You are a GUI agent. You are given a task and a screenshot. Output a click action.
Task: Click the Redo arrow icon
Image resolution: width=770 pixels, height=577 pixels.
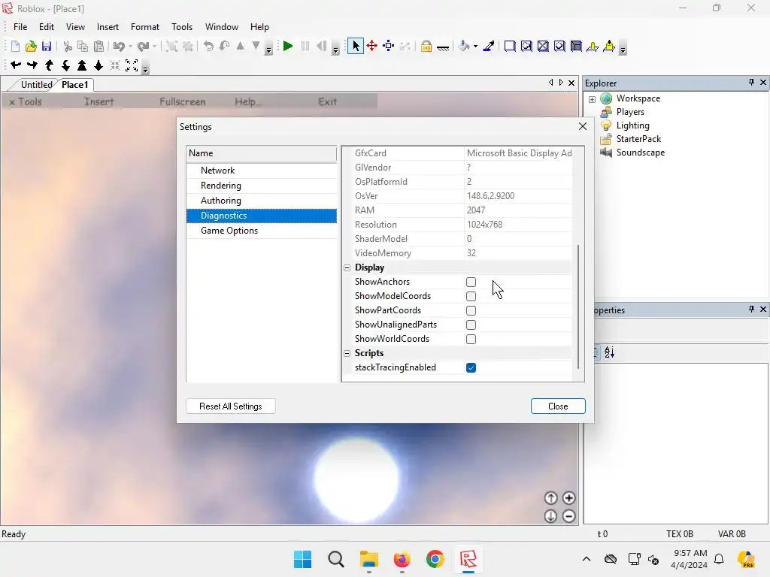143,46
